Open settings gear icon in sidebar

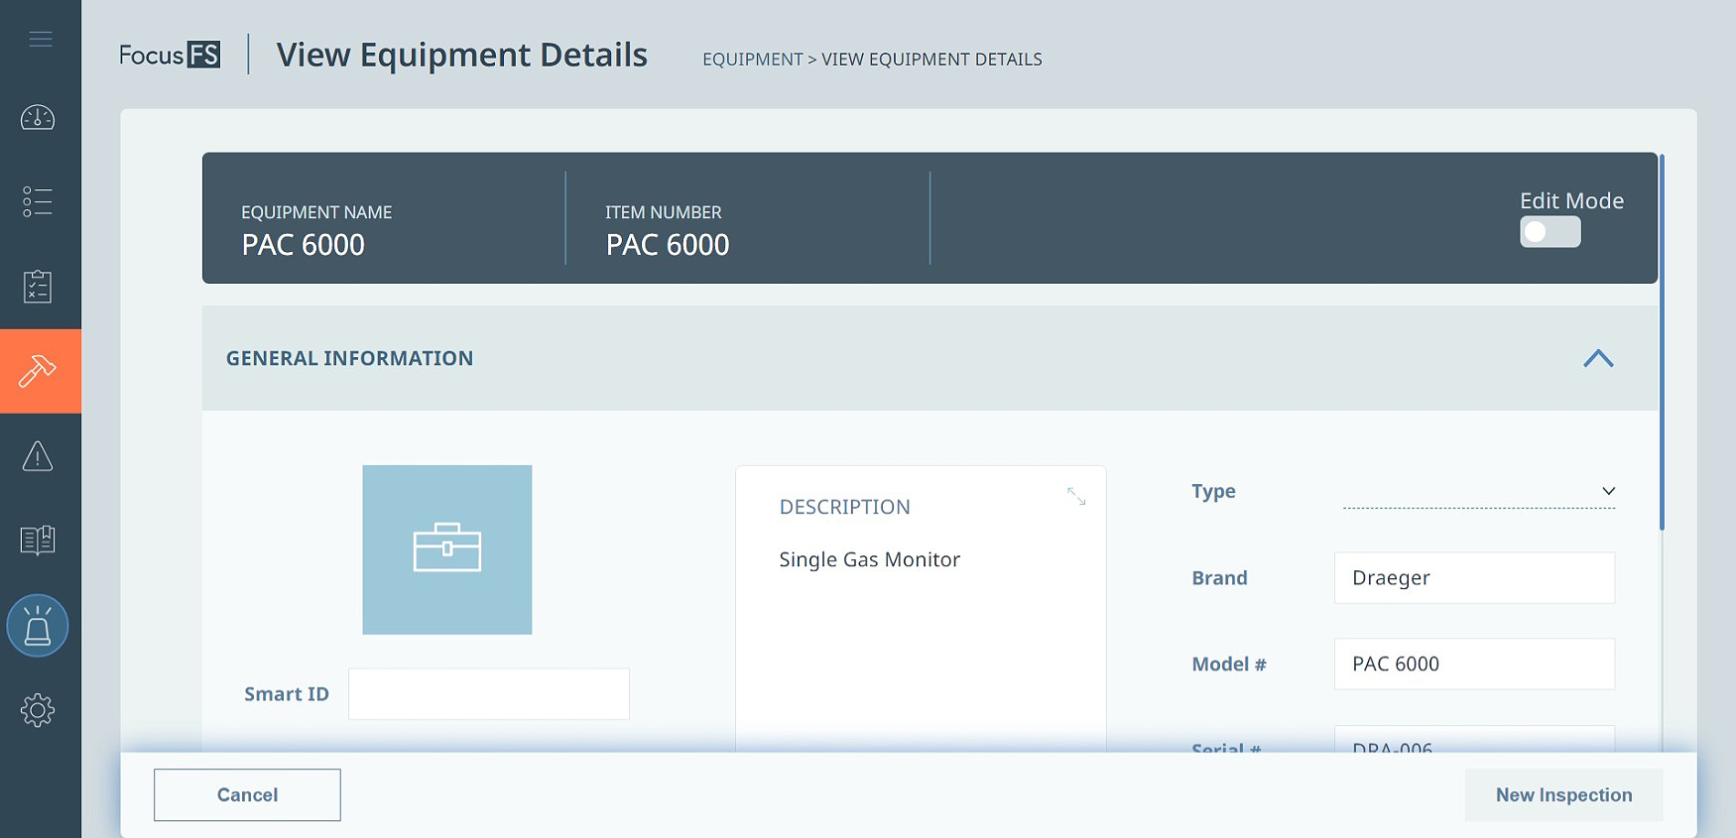point(38,710)
